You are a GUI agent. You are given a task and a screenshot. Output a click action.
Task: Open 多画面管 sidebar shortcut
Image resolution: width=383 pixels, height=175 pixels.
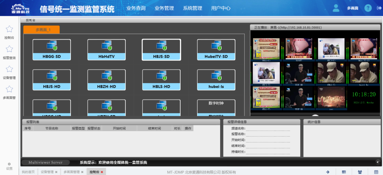(x=10, y=89)
